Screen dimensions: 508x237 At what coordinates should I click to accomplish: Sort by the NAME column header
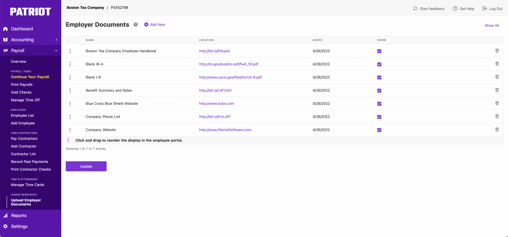[x=90, y=40]
